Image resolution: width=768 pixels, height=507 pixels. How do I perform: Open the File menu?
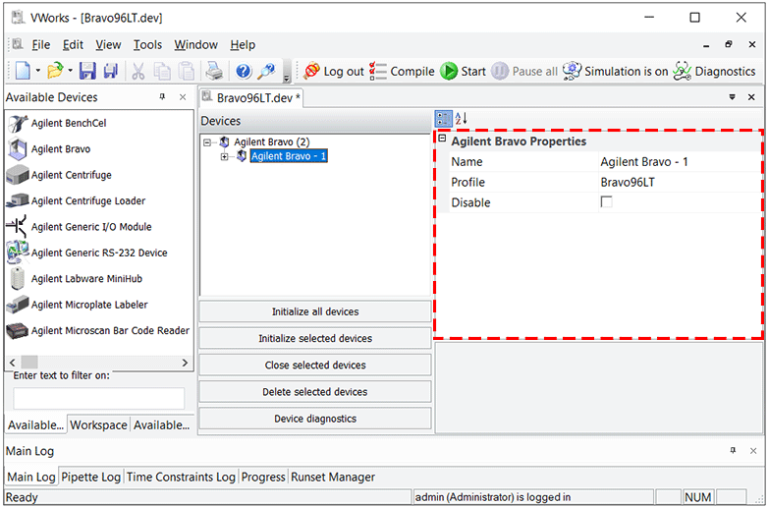(41, 45)
